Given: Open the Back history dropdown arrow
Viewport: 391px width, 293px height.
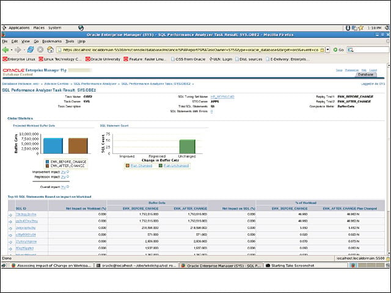Looking at the screenshot, I should pos(12,50).
